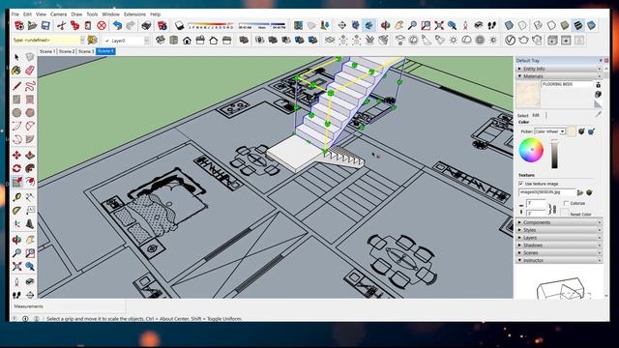Image resolution: width=619 pixels, height=348 pixels.
Task: Click the Cut scissors icon
Action: point(61,26)
